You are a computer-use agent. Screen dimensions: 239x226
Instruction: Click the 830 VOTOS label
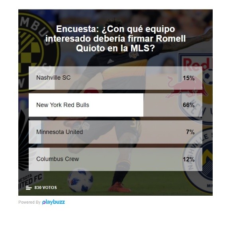tap(45, 188)
